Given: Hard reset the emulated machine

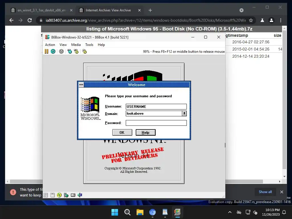Looking at the screenshot, I should pyautogui.click(x=53, y=51).
